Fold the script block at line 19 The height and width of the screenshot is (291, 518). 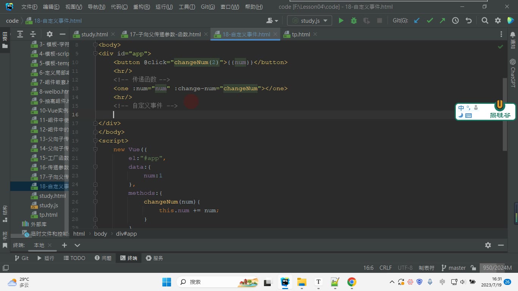coord(95,141)
